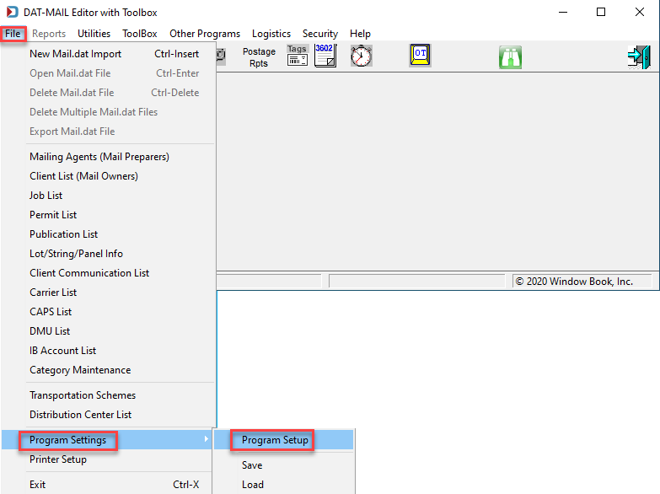Open the Logistics menu
Screen dimensions: 660x494
pyautogui.click(x=271, y=34)
